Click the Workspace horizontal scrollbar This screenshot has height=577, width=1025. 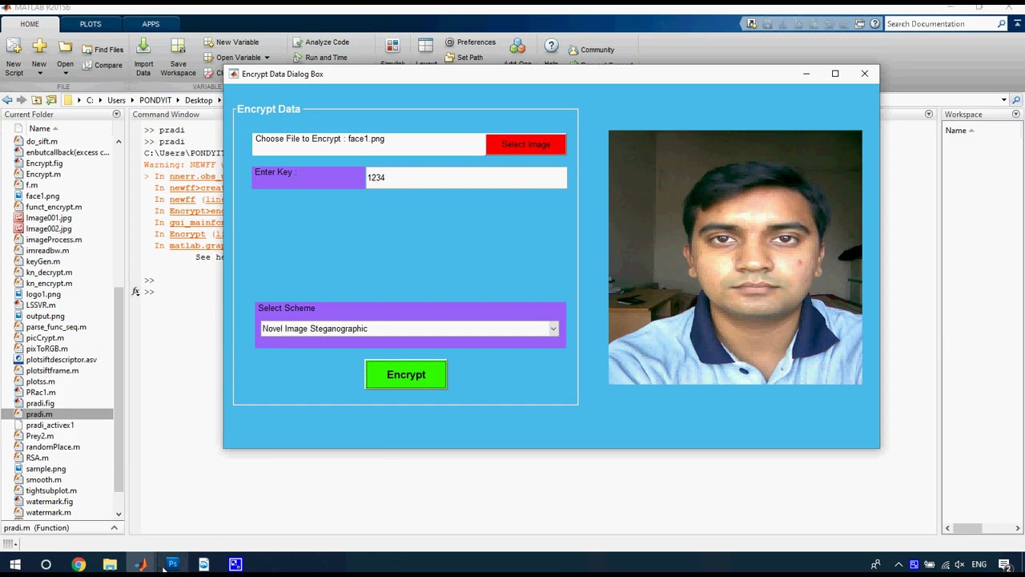[x=967, y=528]
